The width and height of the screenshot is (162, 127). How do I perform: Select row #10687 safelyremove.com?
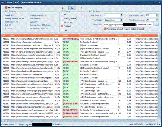(x=80, y=55)
